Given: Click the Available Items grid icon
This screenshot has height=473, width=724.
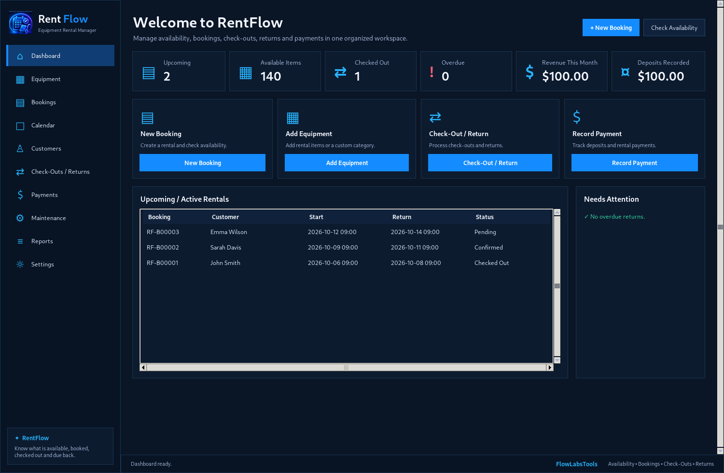Looking at the screenshot, I should (x=246, y=73).
